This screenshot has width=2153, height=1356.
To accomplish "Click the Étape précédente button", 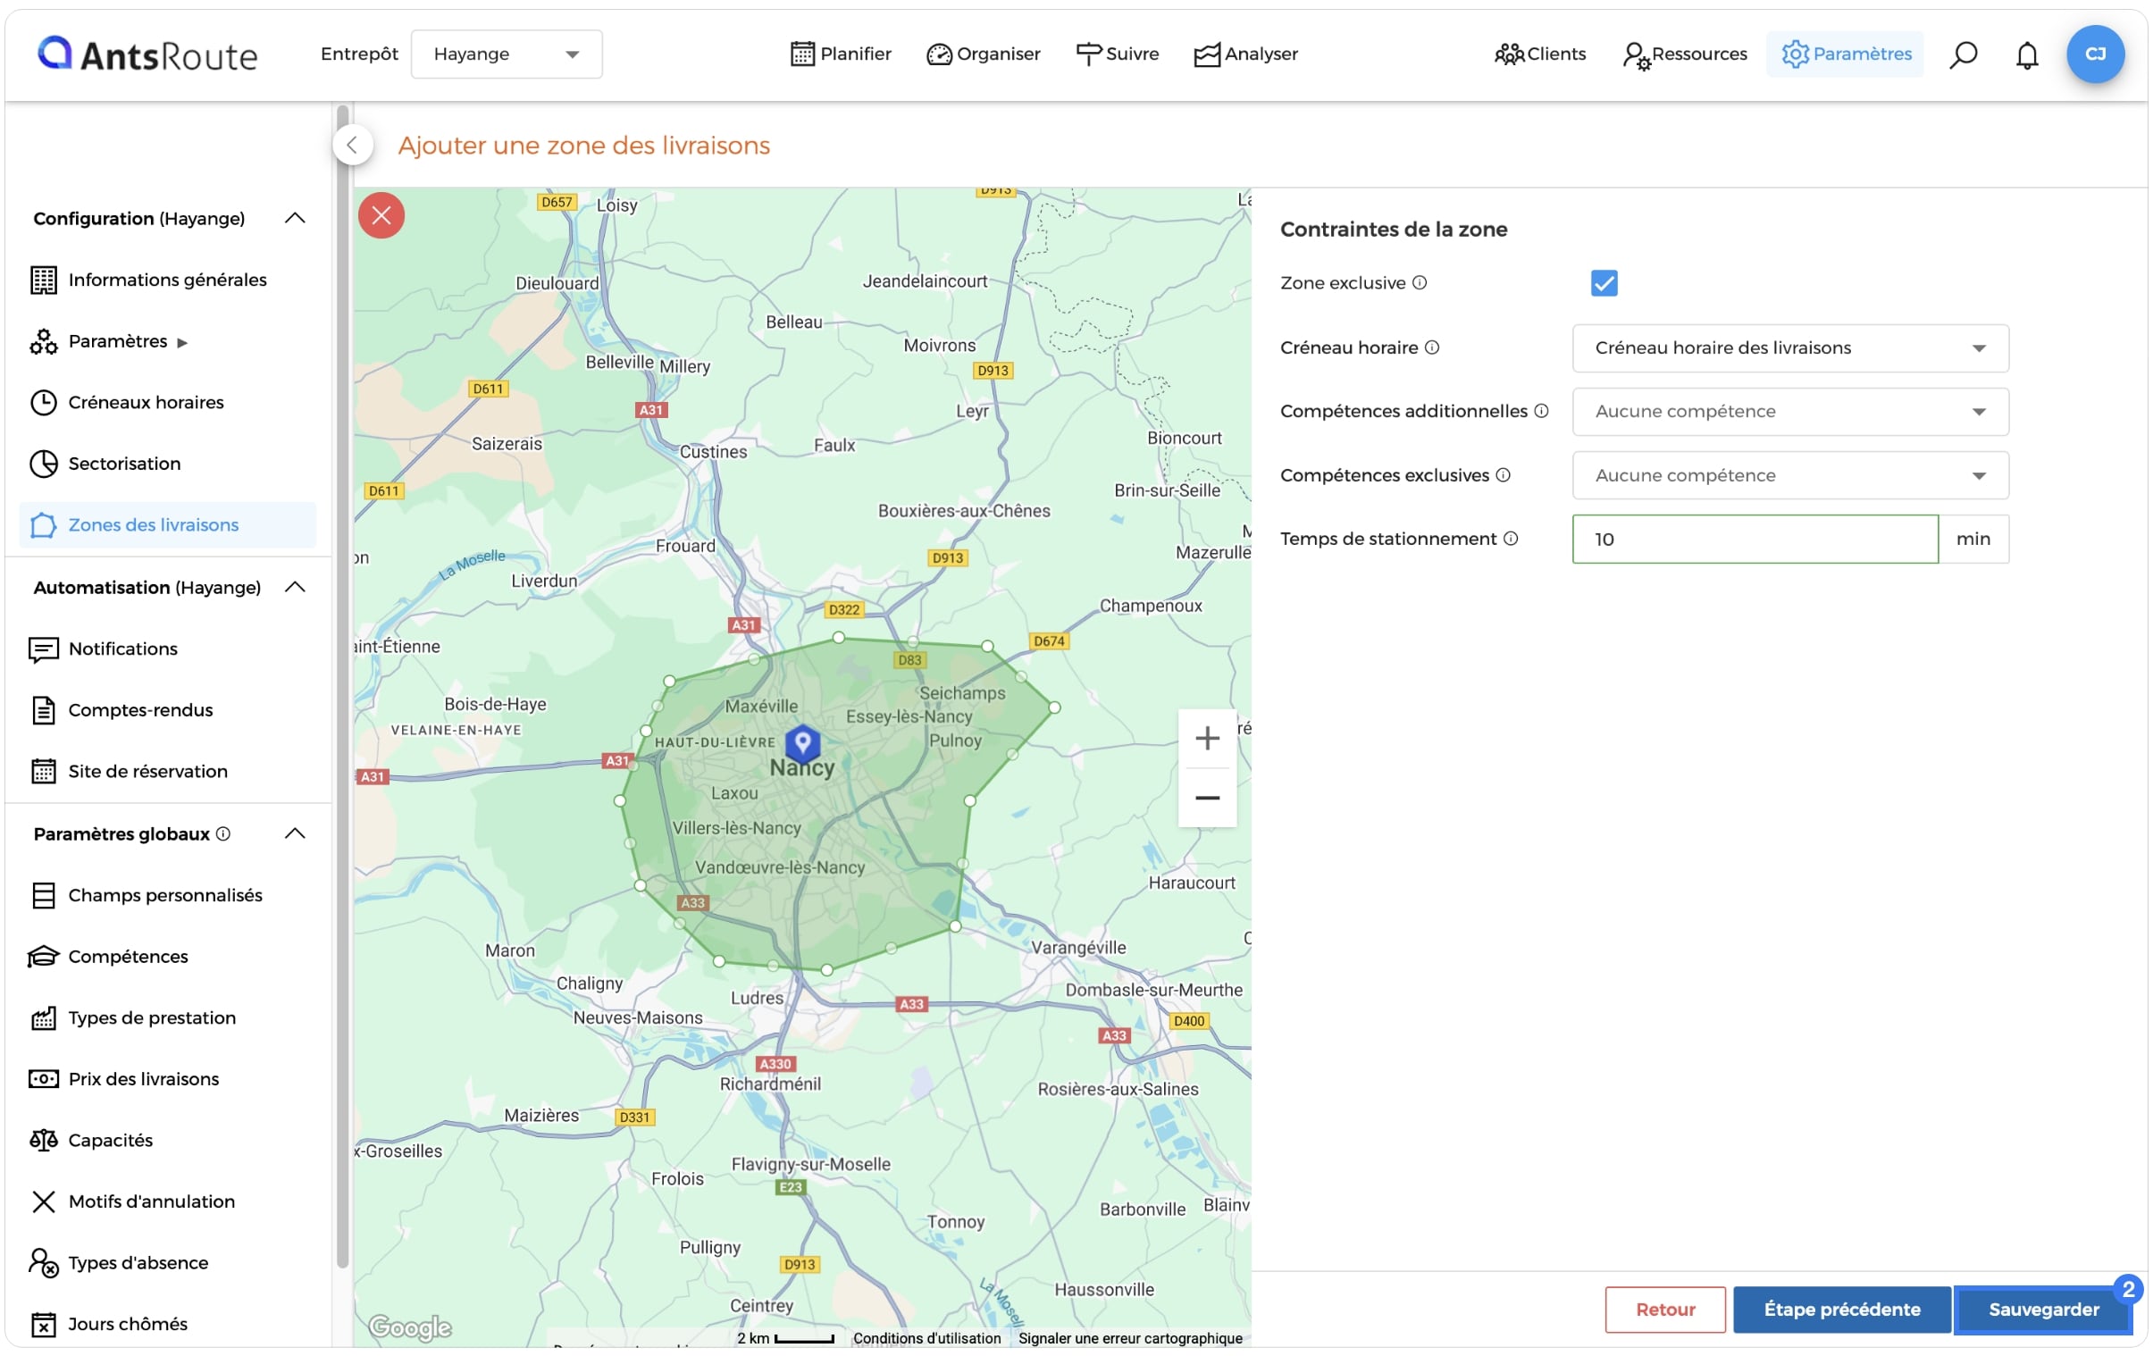I will (x=1843, y=1310).
